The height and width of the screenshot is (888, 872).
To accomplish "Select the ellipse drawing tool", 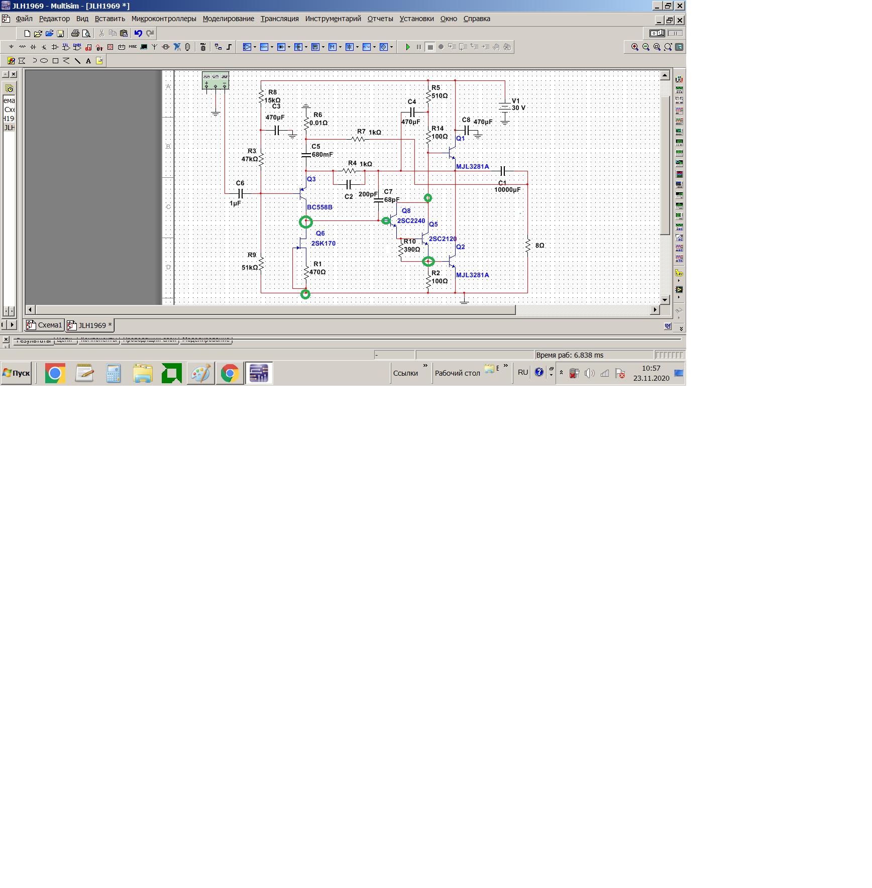I will coord(44,61).
